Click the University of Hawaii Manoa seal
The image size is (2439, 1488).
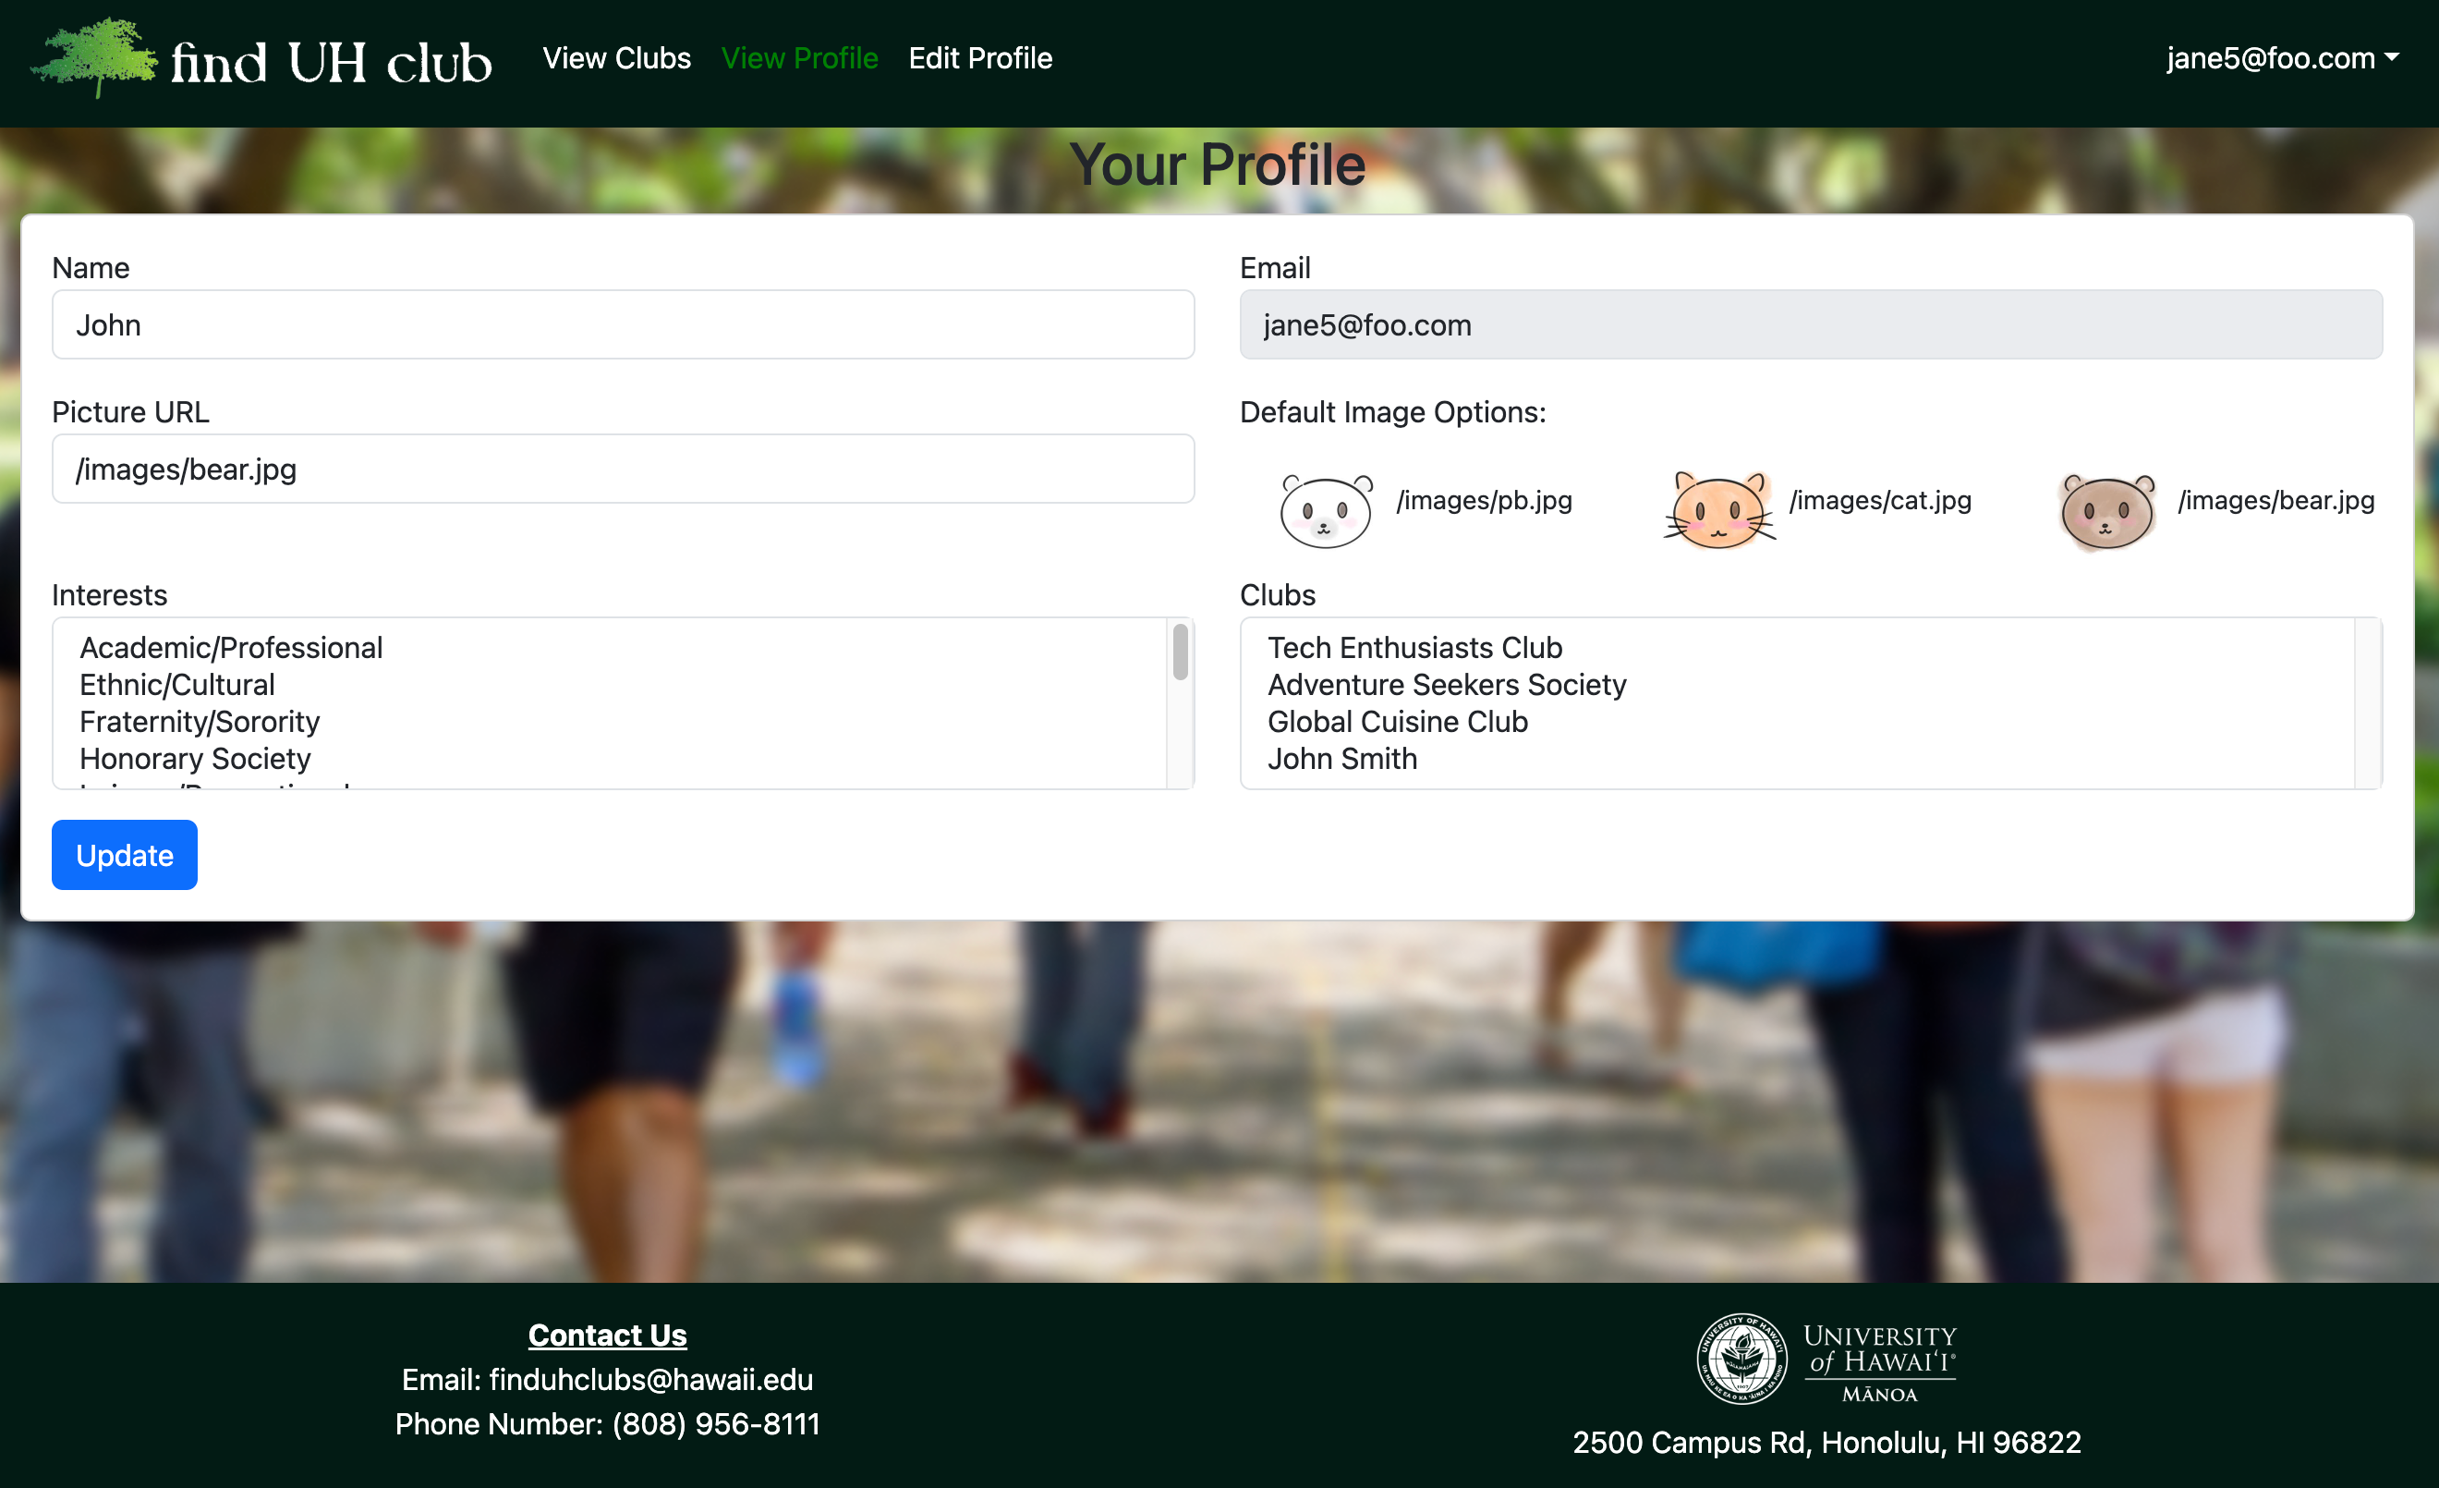(1742, 1359)
